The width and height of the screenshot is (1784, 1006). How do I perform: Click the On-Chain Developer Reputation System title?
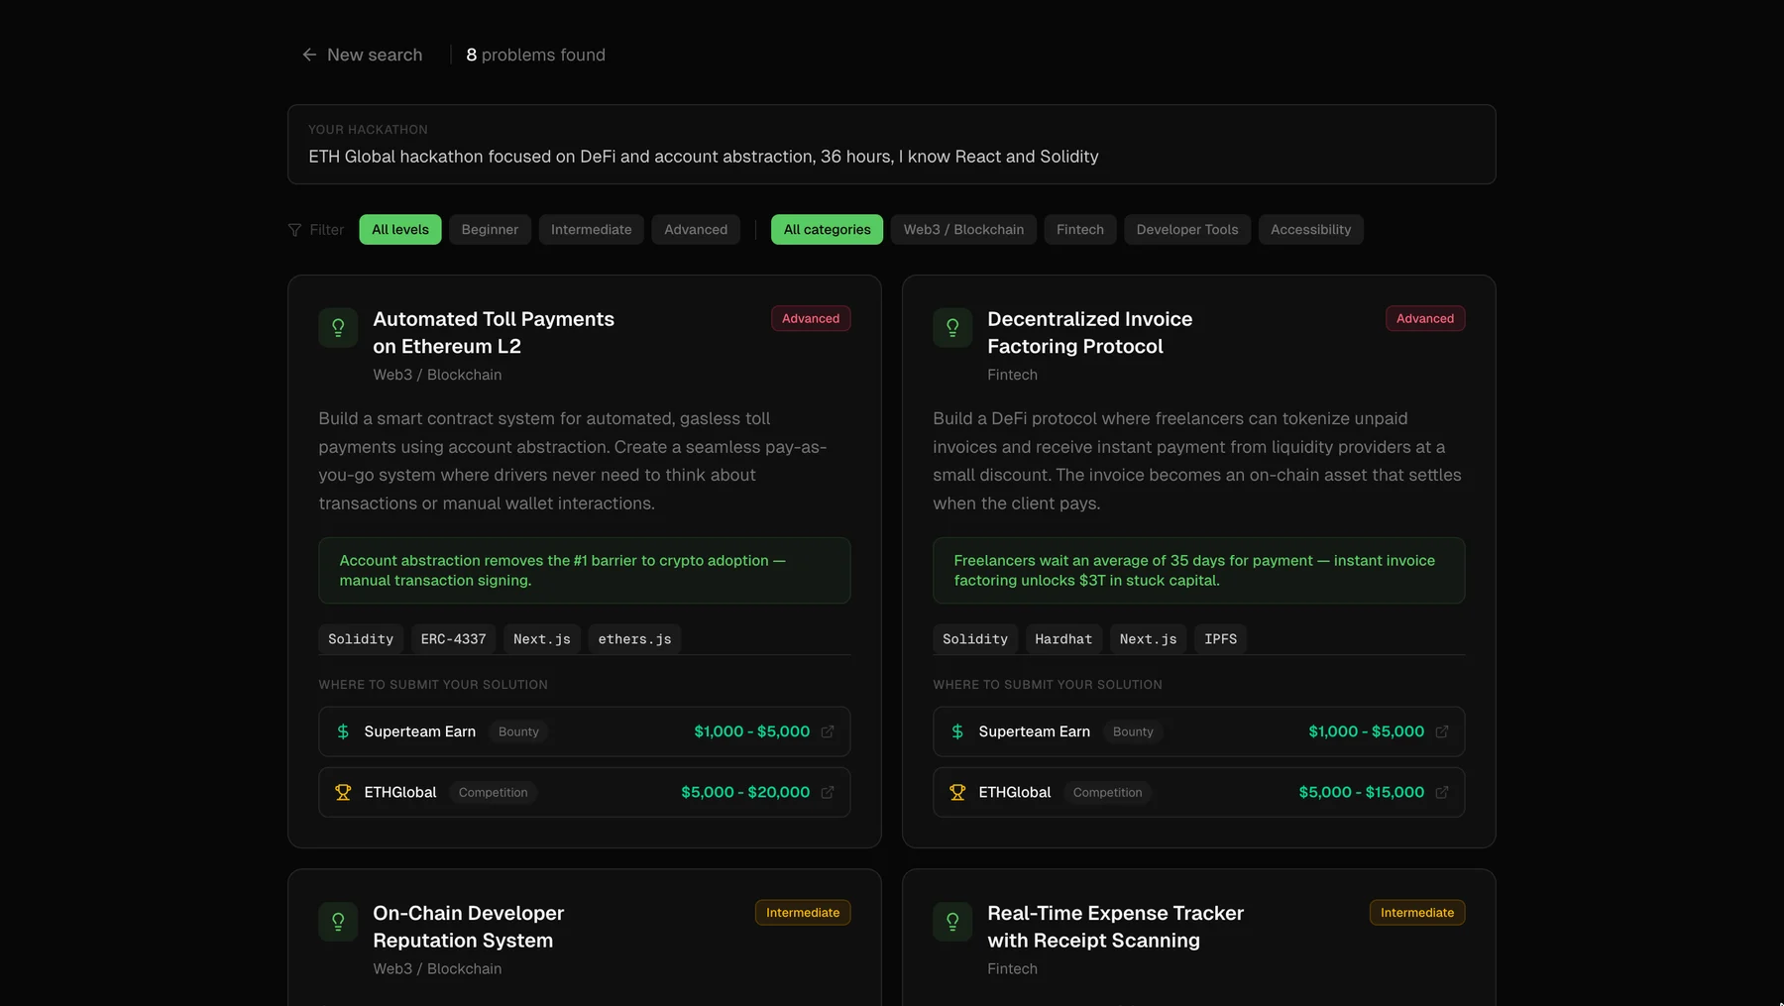click(x=469, y=927)
